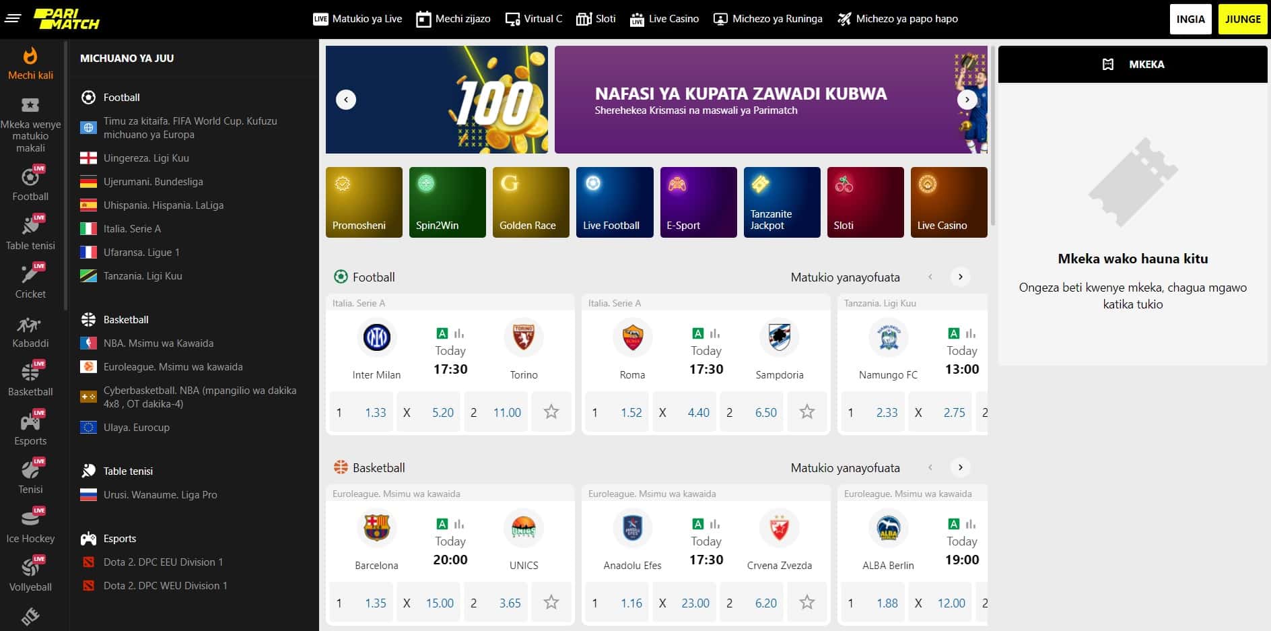
Task: Open Mkeka wenye matukio makali
Action: 30,125
